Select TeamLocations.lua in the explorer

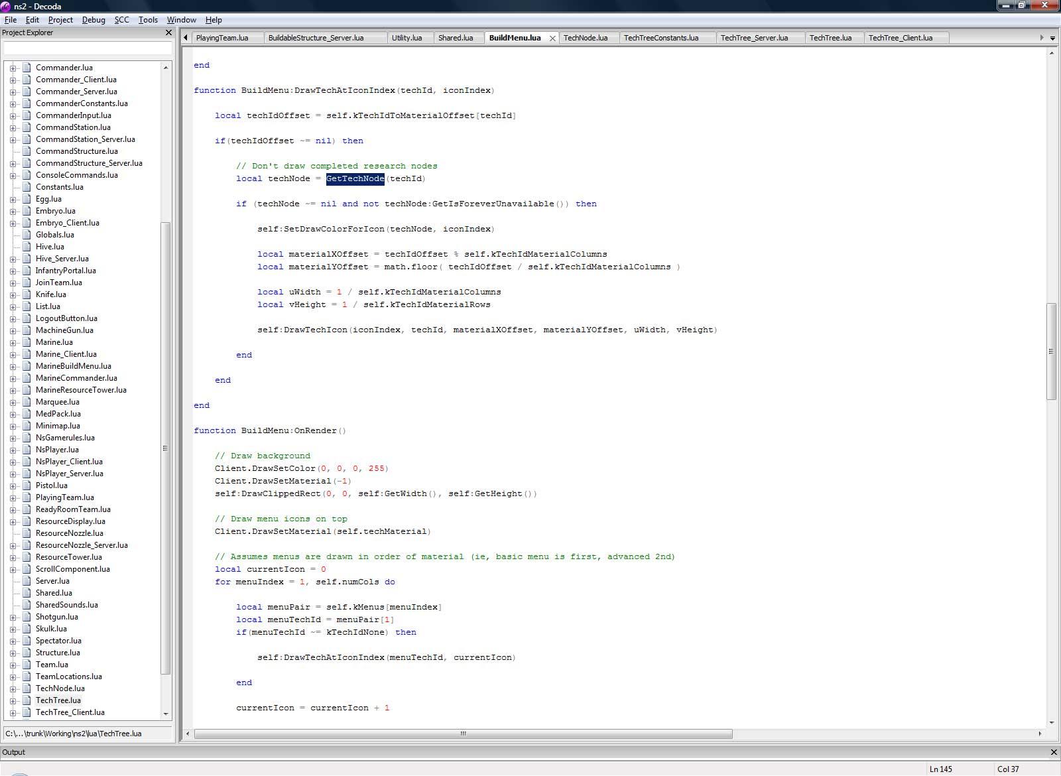(x=69, y=677)
